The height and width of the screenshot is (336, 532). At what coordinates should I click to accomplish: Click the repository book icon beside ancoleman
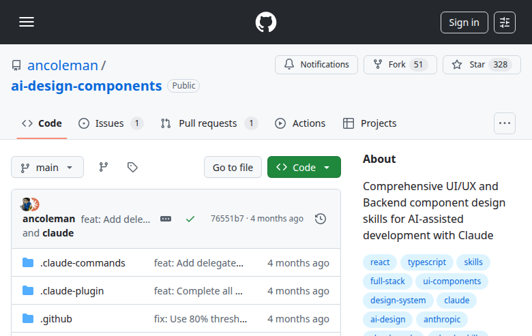point(16,65)
